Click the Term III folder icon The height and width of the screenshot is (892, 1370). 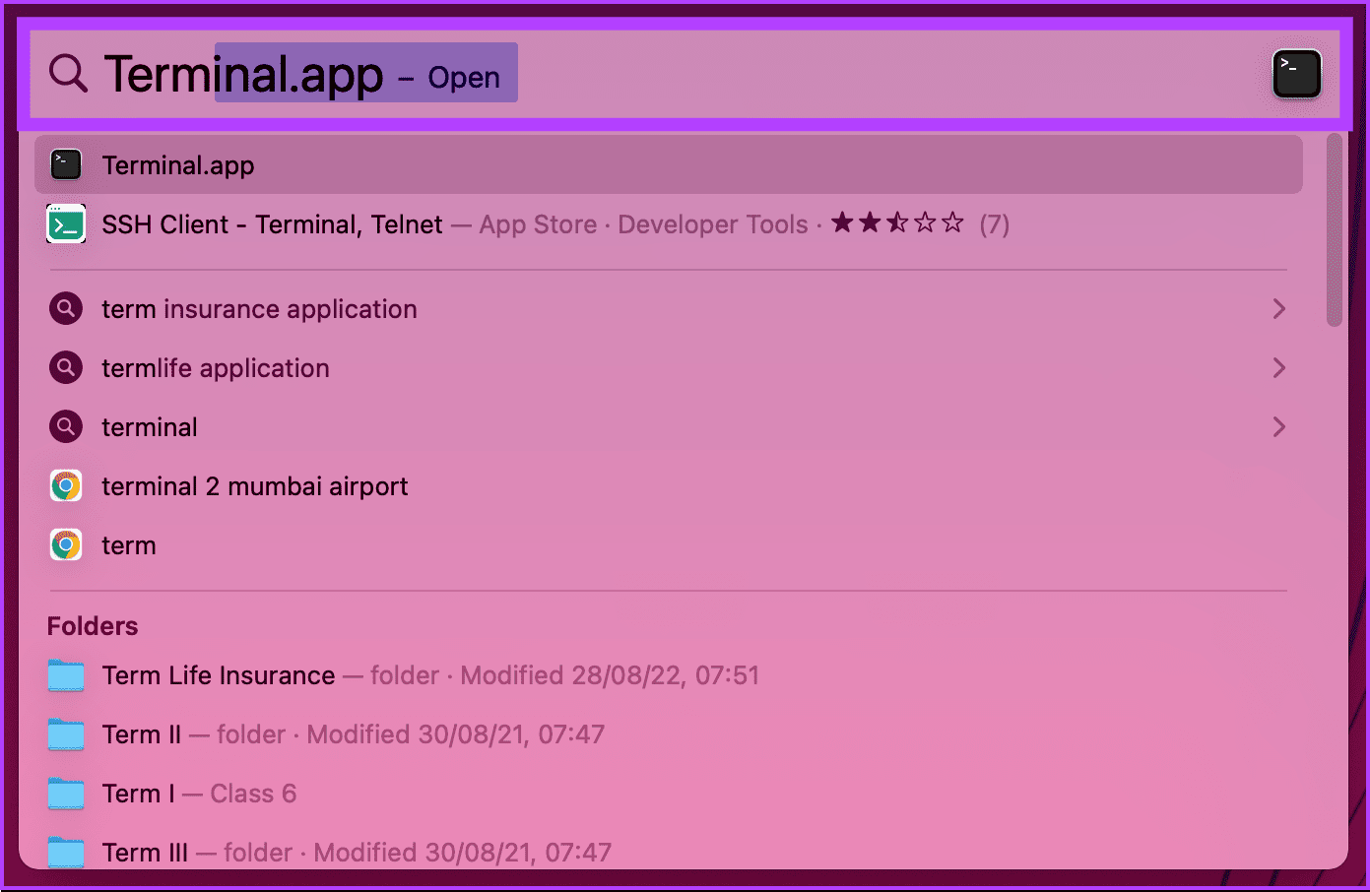tap(66, 853)
